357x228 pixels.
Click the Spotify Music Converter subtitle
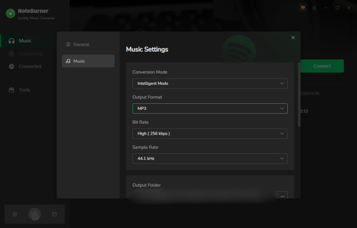tap(36, 18)
